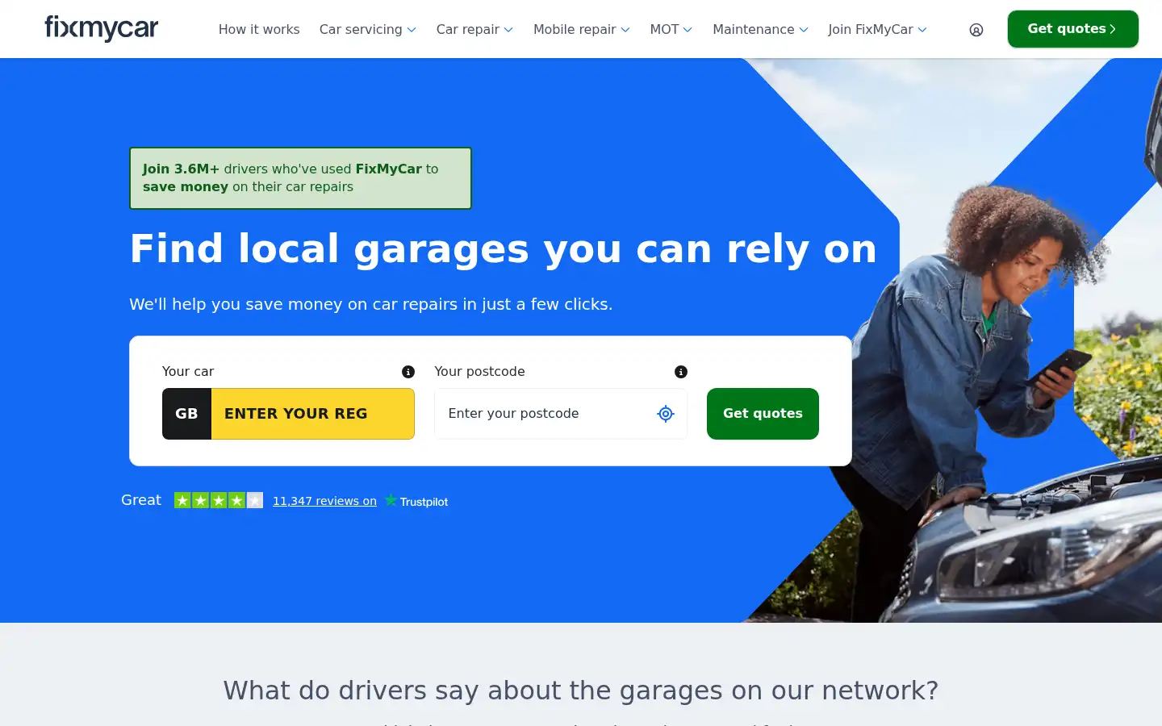Expand the Join FixMyCar menu

point(877,29)
